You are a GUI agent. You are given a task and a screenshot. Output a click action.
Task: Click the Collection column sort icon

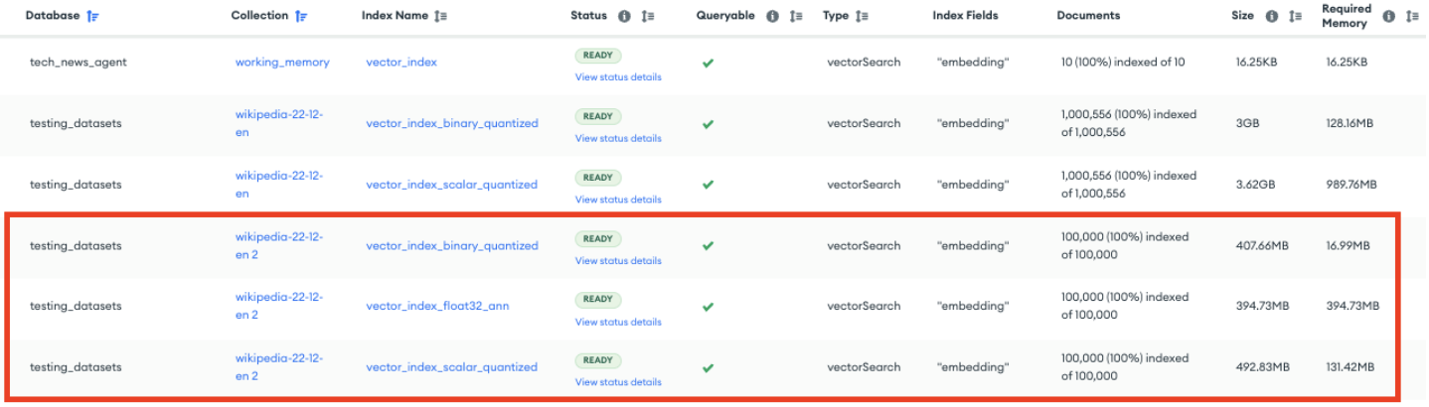[x=301, y=16]
